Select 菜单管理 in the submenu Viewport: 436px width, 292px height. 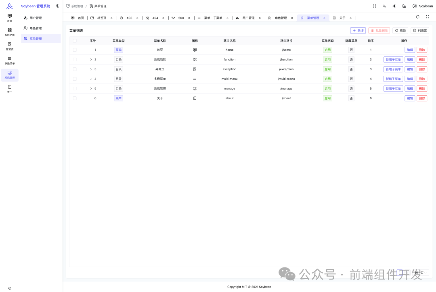click(41, 39)
